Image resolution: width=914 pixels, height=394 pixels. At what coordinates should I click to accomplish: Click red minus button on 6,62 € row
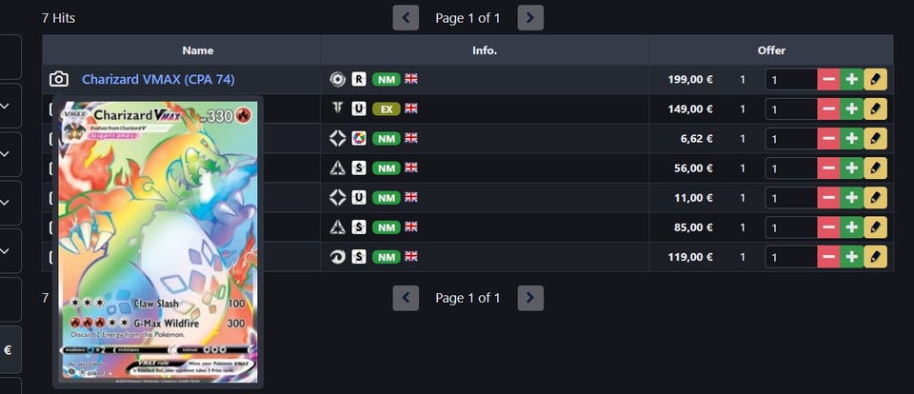pos(828,139)
